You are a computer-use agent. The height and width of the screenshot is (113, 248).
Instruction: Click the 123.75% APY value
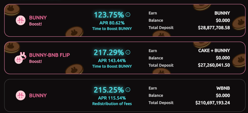[x=109, y=15]
